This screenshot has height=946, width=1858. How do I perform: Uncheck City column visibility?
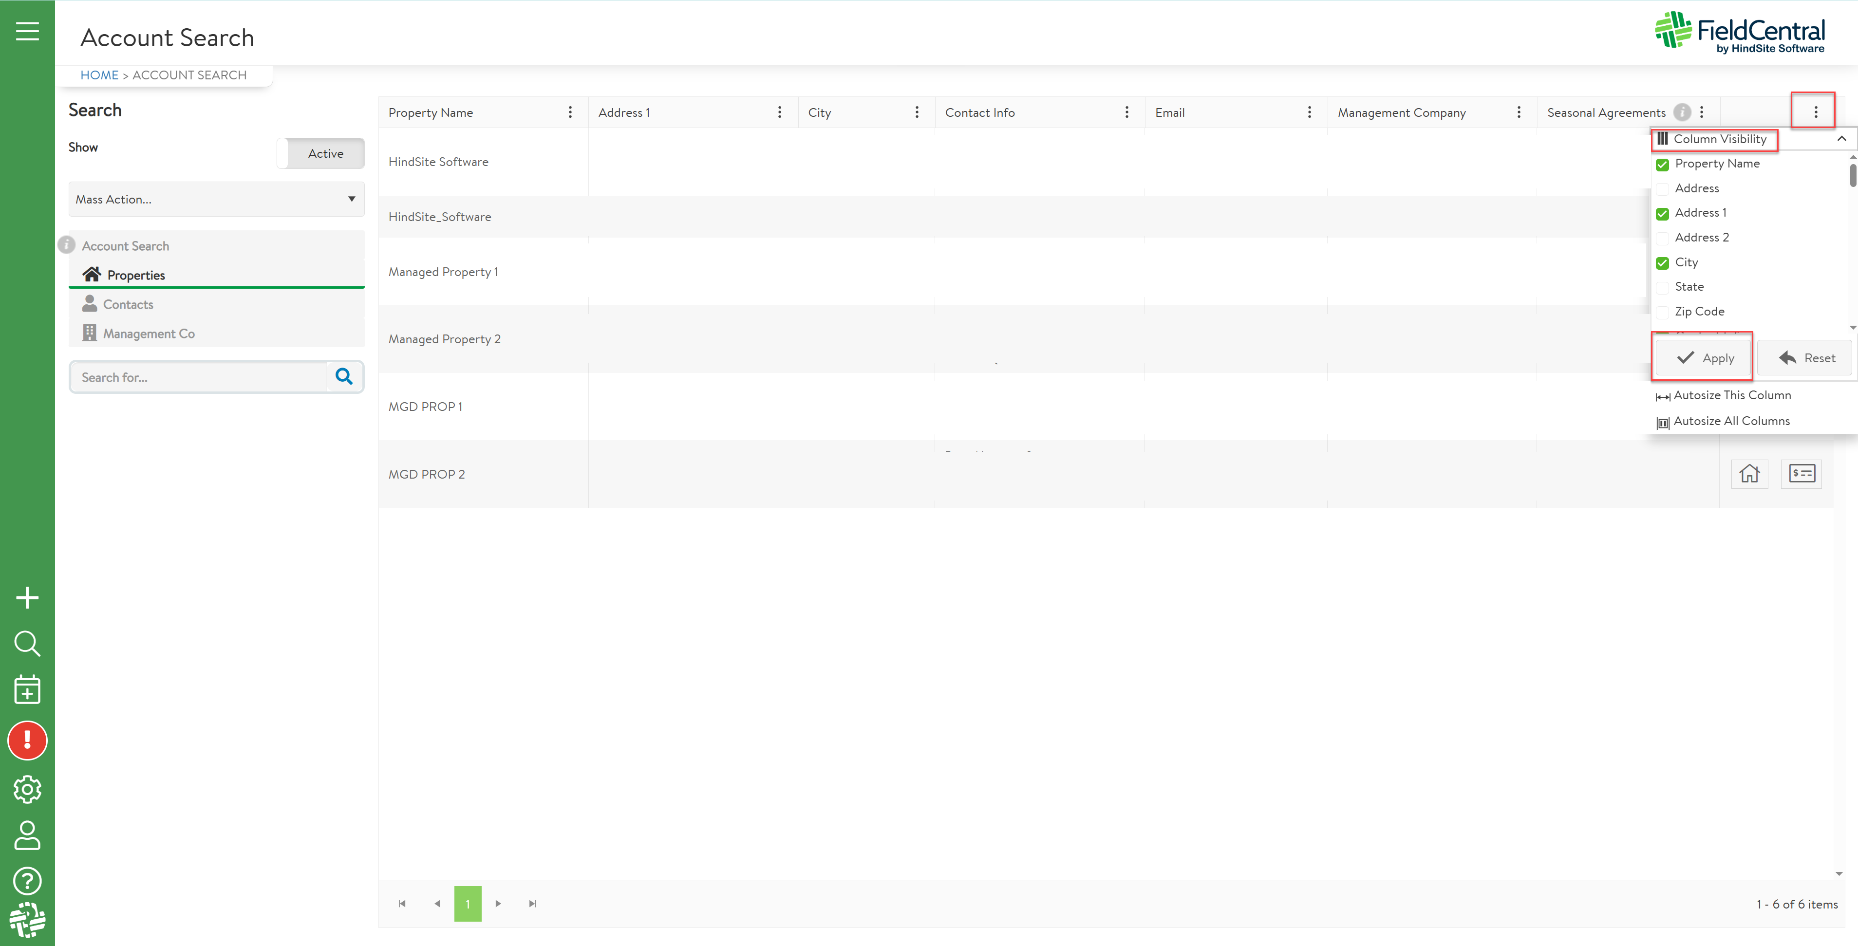[x=1663, y=263]
